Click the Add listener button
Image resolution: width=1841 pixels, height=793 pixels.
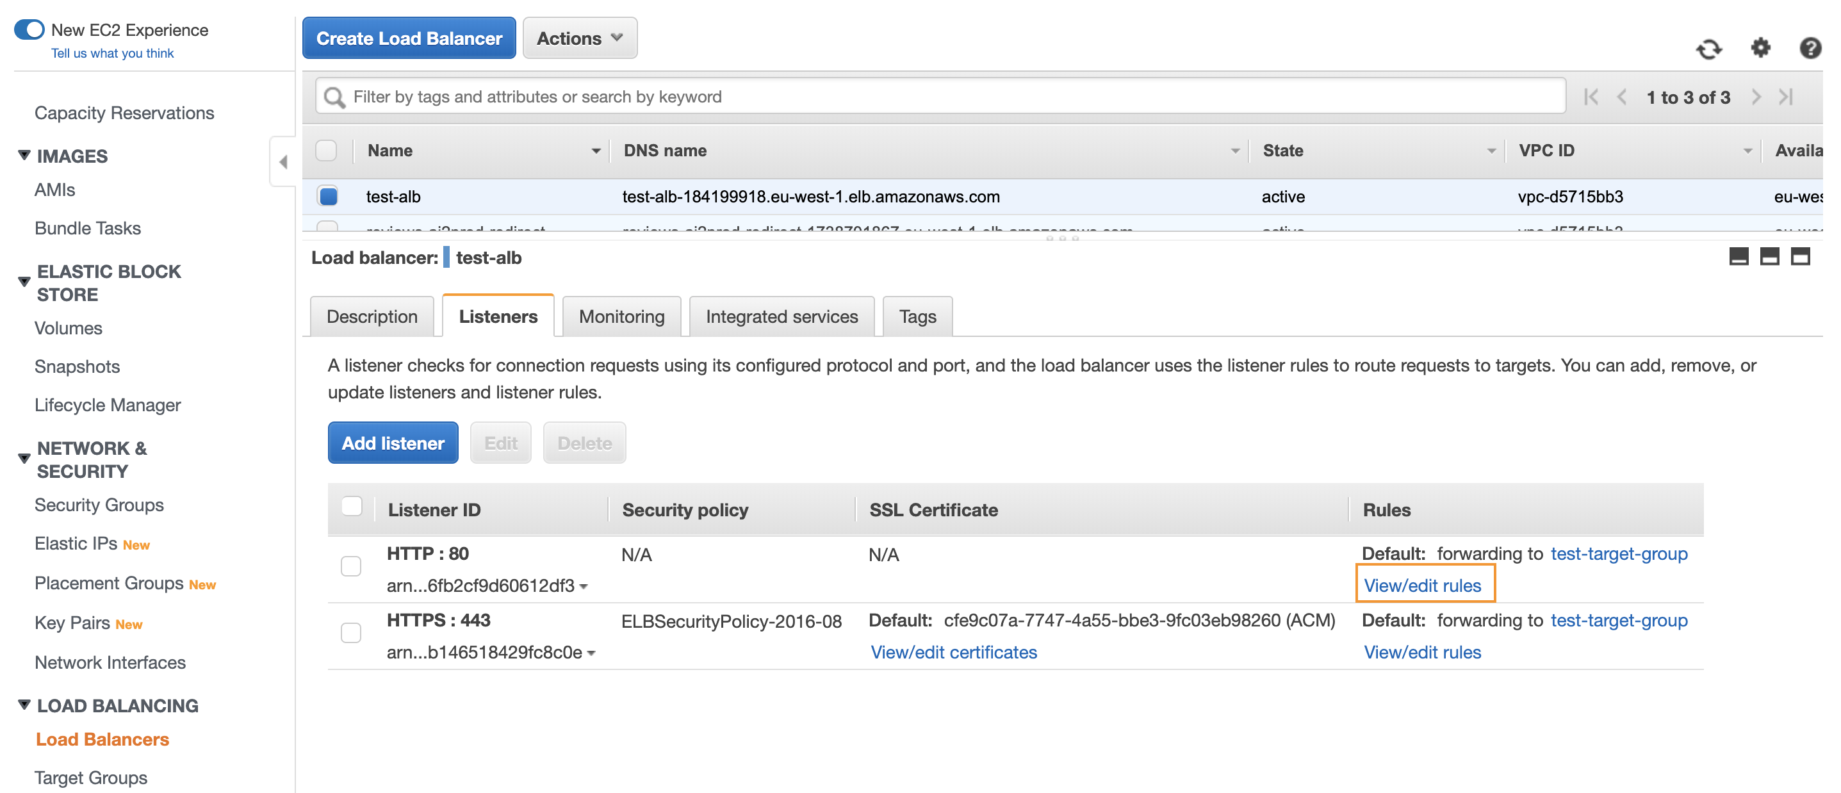pos(393,443)
